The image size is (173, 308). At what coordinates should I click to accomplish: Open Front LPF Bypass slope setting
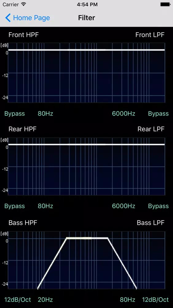[158, 114]
